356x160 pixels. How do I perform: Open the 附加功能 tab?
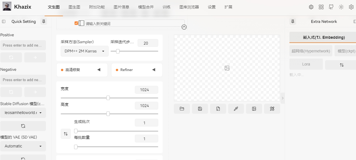point(97,7)
